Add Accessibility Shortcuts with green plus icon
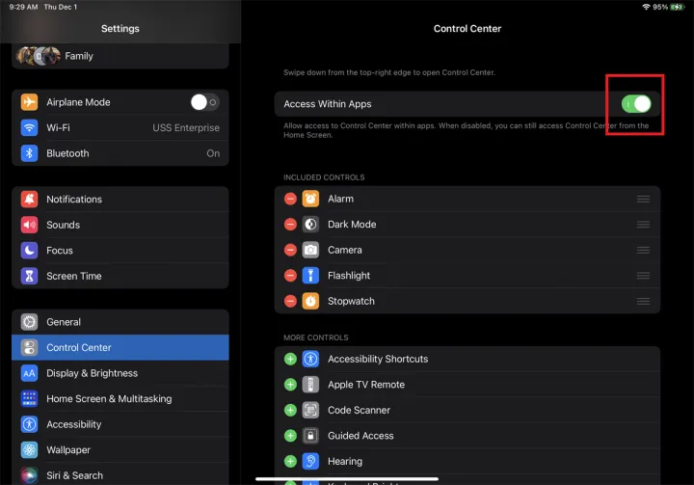Image resolution: width=694 pixels, height=485 pixels. pyautogui.click(x=290, y=359)
